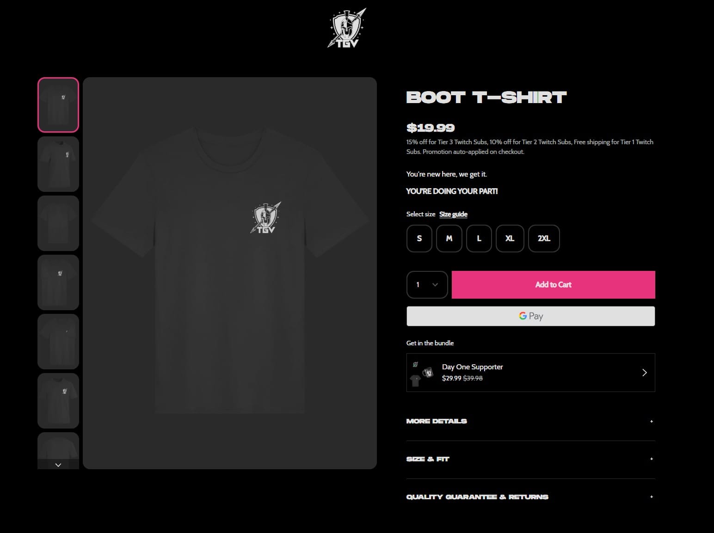Image resolution: width=714 pixels, height=533 pixels.
Task: Select the fifth shirt thumbnail
Action: point(58,342)
